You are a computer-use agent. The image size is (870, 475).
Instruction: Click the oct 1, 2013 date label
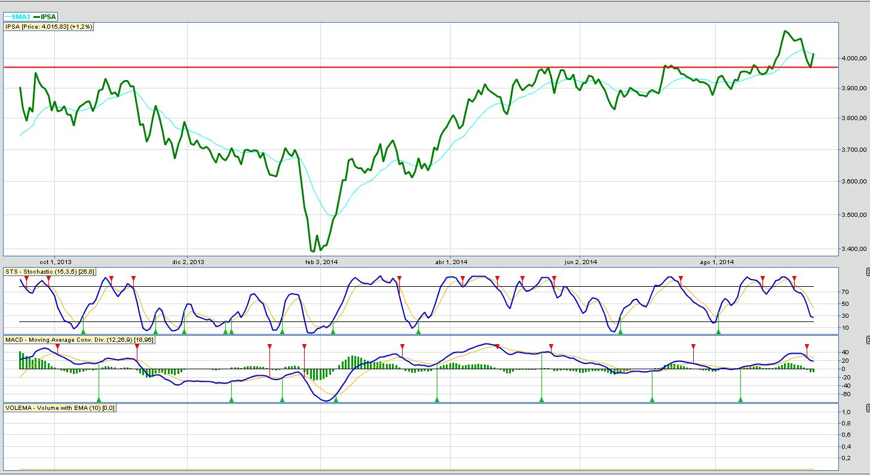click(x=56, y=262)
